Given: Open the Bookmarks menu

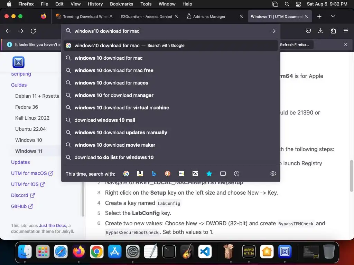Looking at the screenshot, I should click(121, 4).
